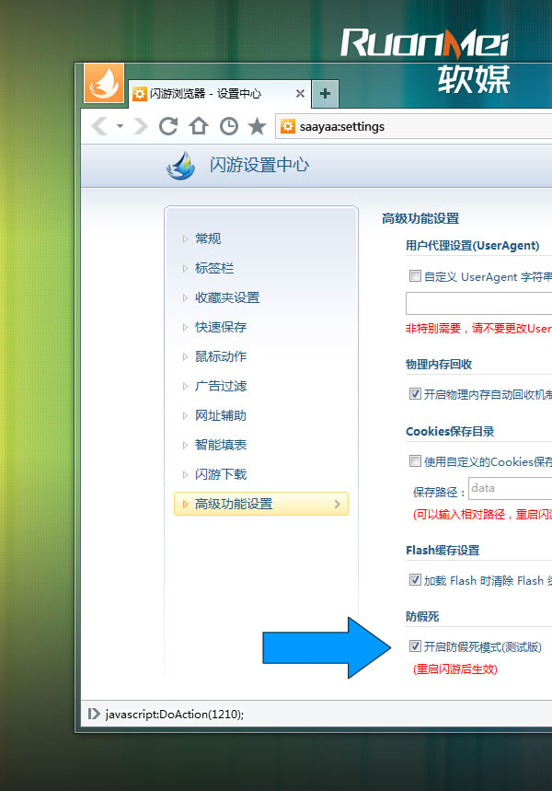Click the orange Saayaa browser logo button
The image size is (552, 791).
(104, 84)
